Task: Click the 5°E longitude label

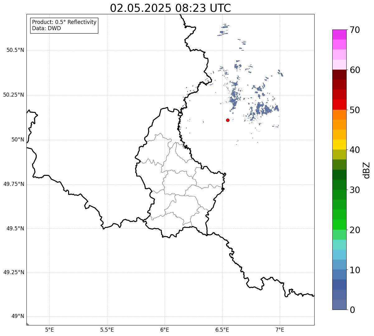Action: click(x=49, y=329)
